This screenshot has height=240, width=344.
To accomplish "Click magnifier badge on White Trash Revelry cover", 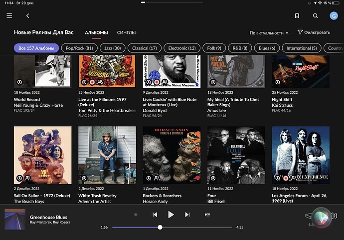I will [84, 178].
